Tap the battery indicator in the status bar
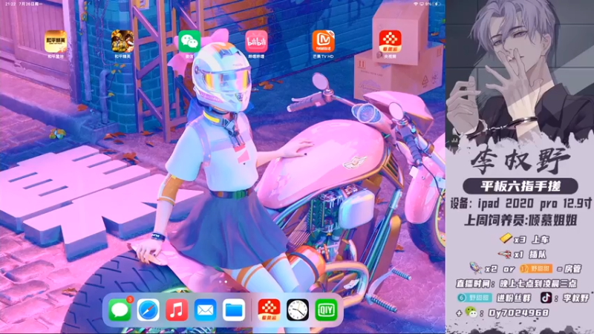This screenshot has width=594, height=334. pos(437,4)
